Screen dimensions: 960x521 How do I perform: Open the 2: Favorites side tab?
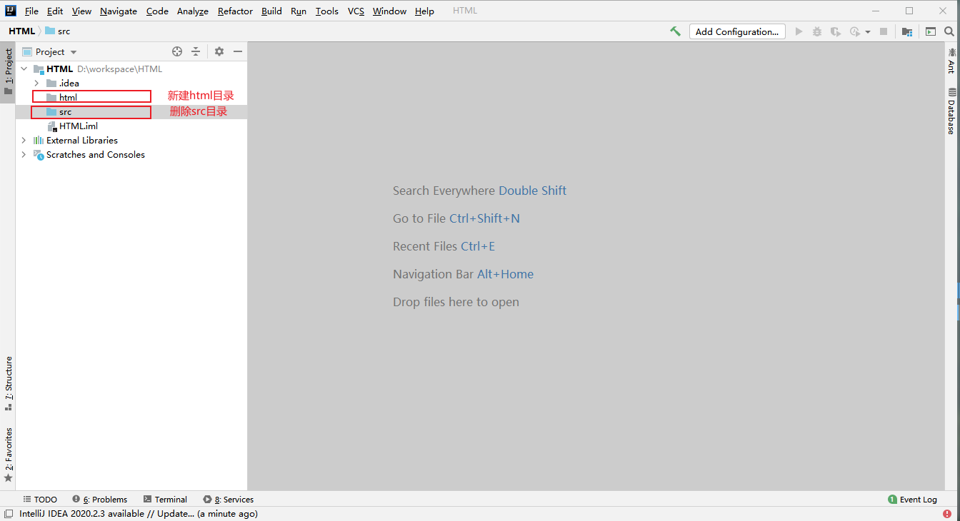click(8, 455)
